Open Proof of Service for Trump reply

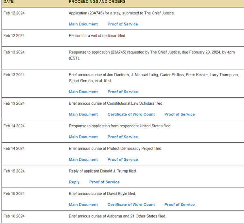(x=104, y=182)
